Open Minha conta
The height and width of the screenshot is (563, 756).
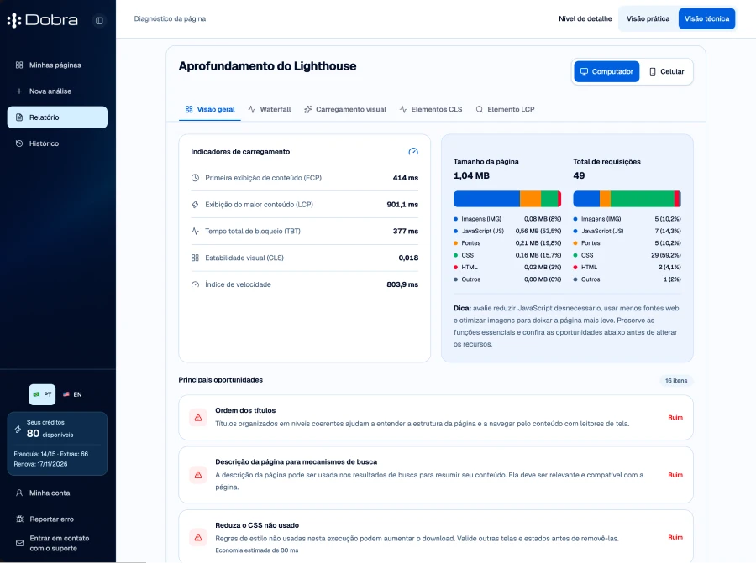57,493
